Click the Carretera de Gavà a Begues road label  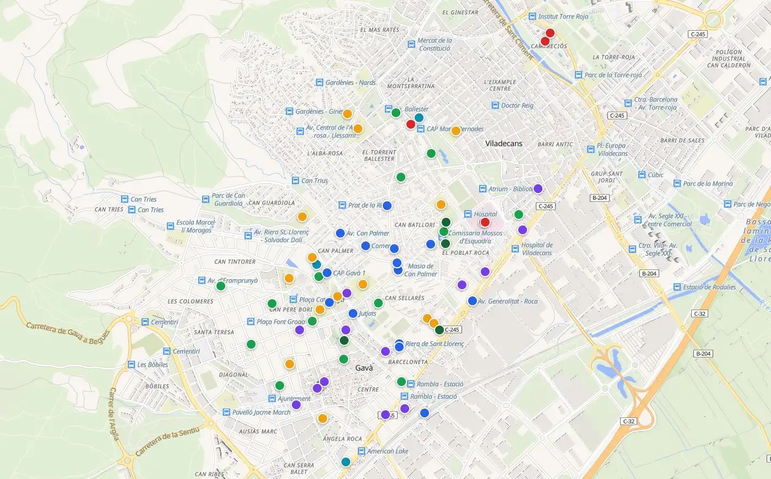pos(68,334)
